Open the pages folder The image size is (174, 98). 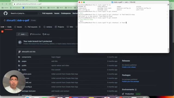pos(24,61)
